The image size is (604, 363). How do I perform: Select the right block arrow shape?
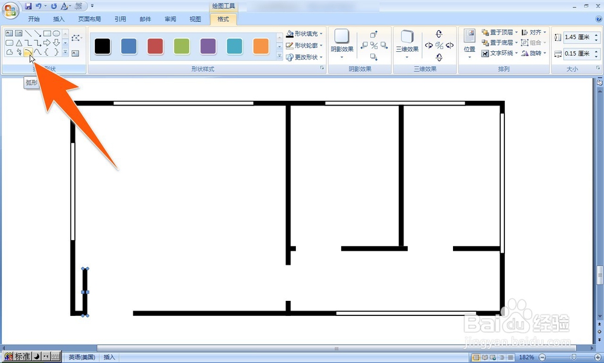[47, 43]
